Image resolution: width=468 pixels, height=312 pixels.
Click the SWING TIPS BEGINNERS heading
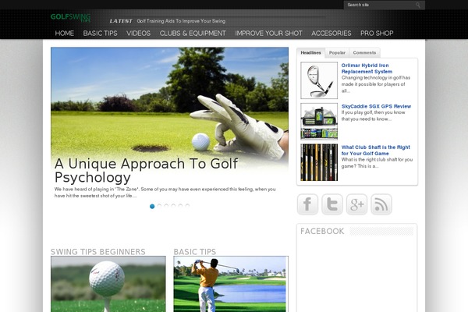click(x=98, y=252)
